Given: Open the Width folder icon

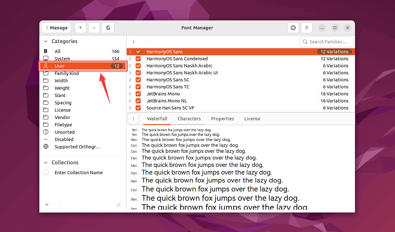Looking at the screenshot, I should pyautogui.click(x=46, y=81).
